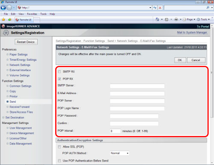Screen dimensions: 214x165
Task: Click the search magnifier icon
Action: (208, 8)
